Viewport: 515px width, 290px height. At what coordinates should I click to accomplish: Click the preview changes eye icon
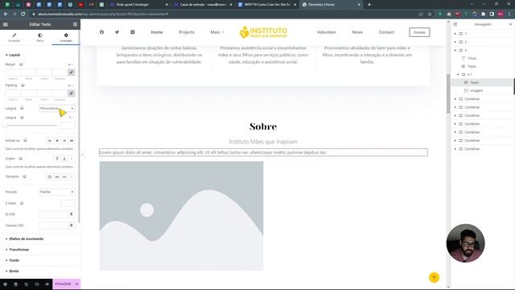tap(47, 284)
